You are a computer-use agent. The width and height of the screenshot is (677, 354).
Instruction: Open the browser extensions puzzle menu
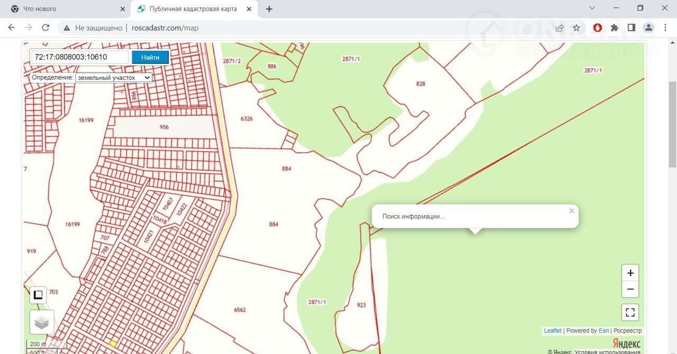point(614,27)
